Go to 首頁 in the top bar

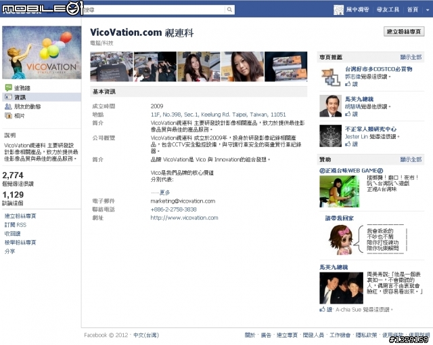413,9
